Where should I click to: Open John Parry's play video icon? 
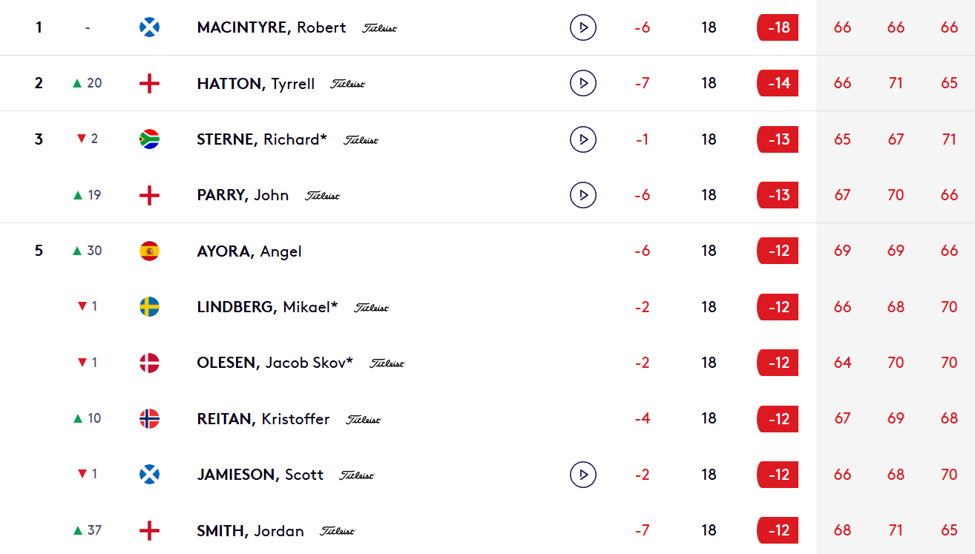583,195
